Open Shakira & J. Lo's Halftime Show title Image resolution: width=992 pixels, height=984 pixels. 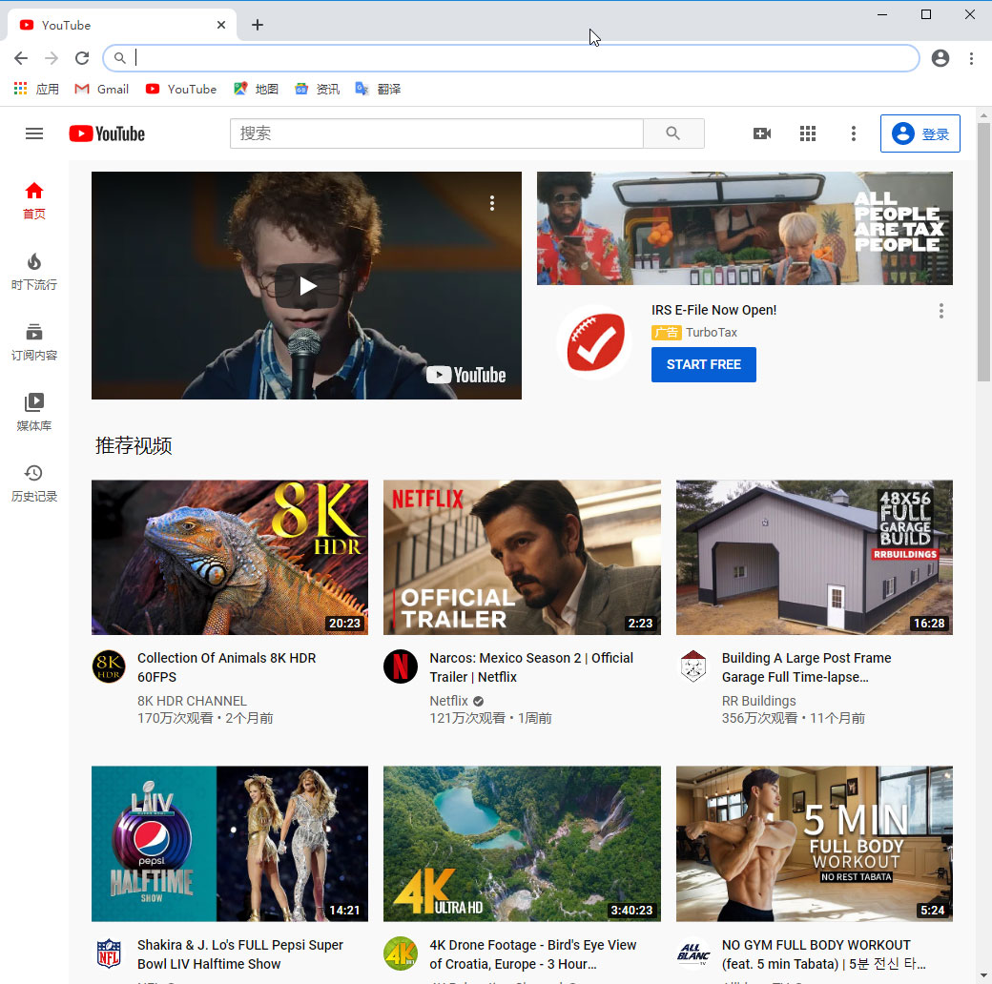point(240,954)
